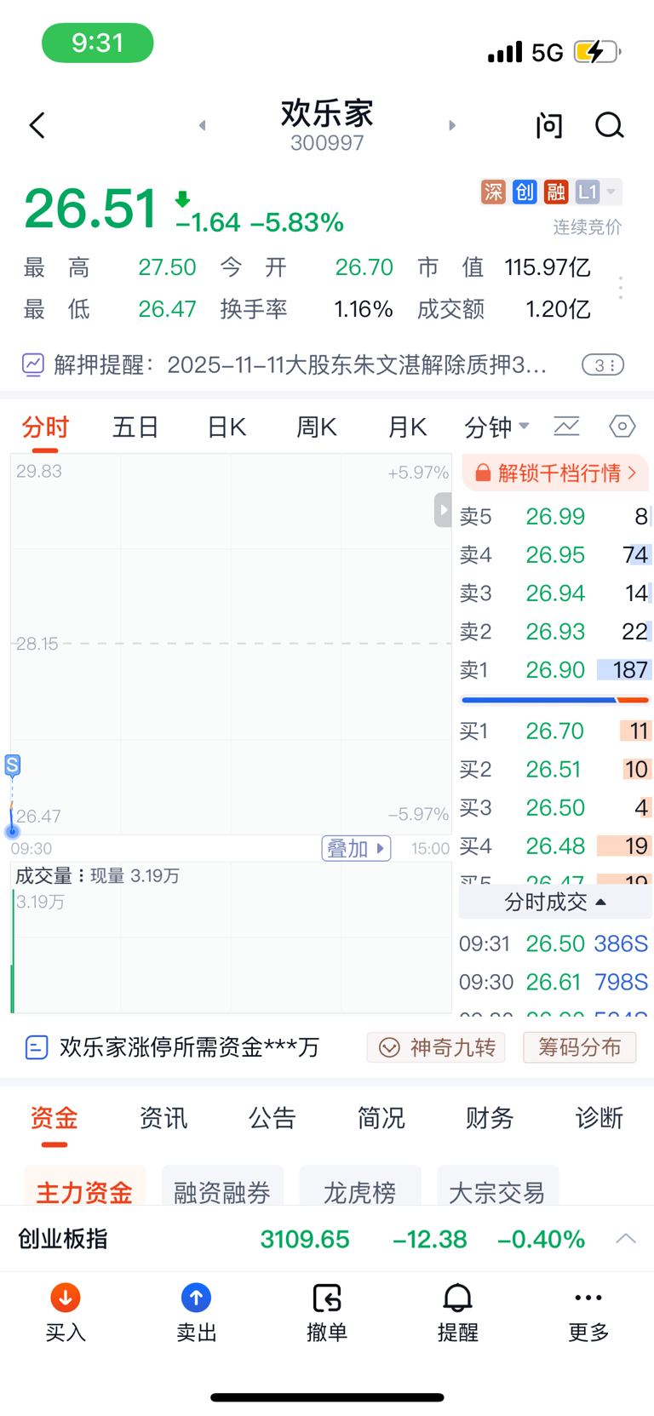Open the L1 quote level dropdown

(598, 192)
